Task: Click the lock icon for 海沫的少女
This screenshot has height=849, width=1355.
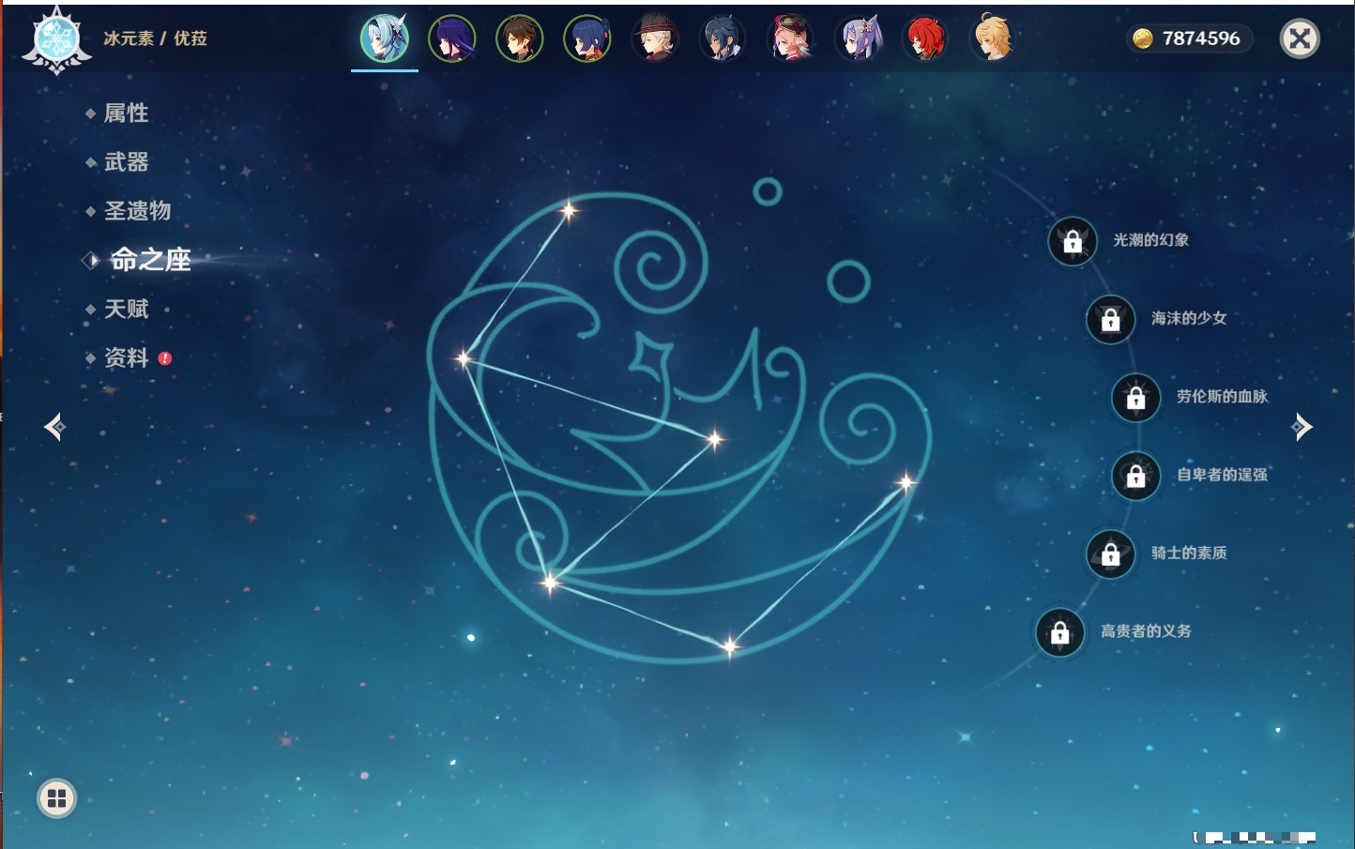Action: [1110, 320]
